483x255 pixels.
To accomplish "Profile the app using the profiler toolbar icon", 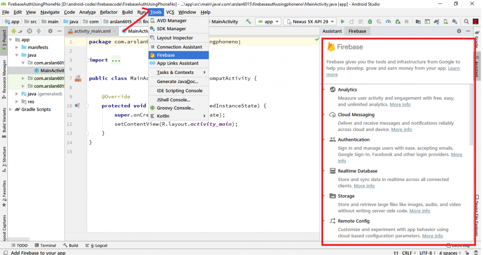I will 388,21.
